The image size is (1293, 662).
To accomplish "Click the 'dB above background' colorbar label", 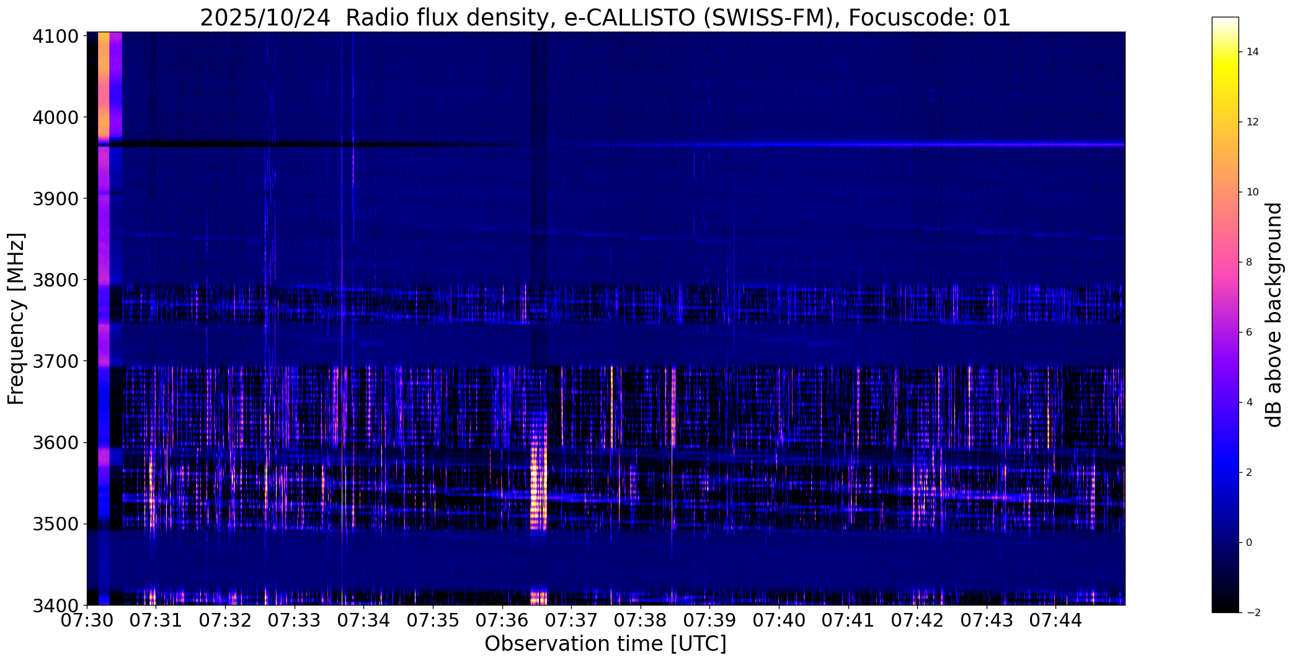I will (1275, 315).
